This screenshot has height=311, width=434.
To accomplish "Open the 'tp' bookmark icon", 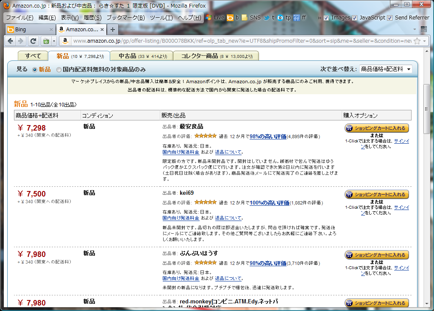I will [x=280, y=18].
